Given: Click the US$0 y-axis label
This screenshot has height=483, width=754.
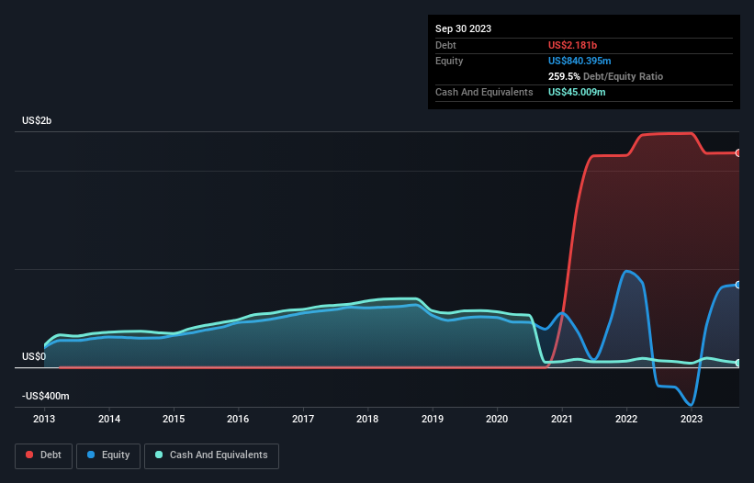Looking at the screenshot, I should coord(34,356).
